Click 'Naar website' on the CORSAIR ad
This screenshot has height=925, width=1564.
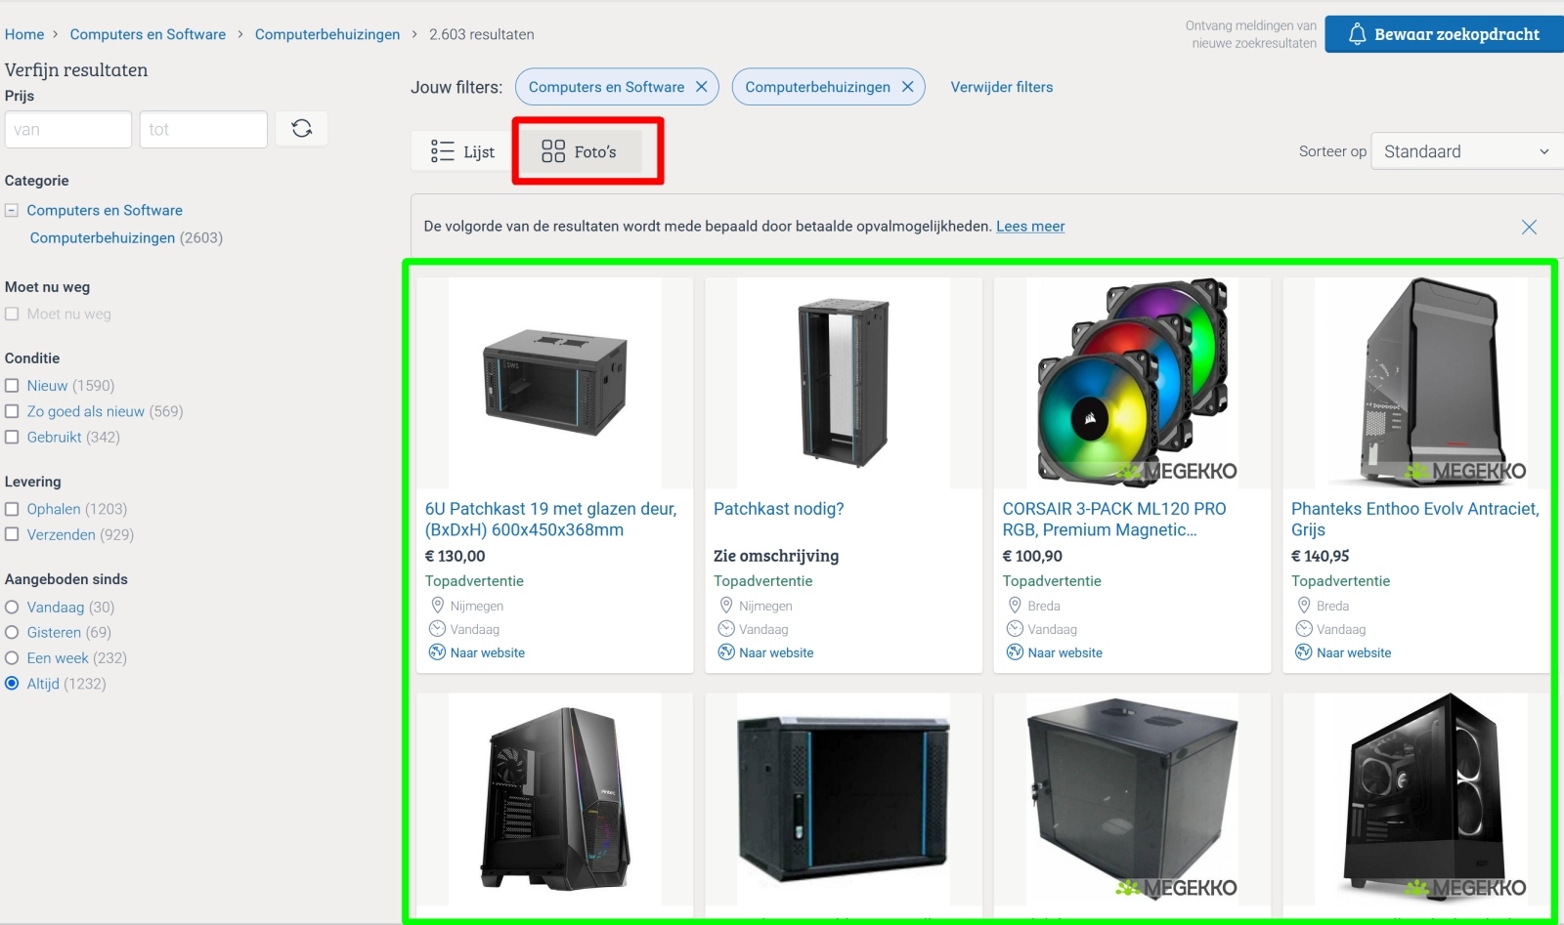(1065, 652)
